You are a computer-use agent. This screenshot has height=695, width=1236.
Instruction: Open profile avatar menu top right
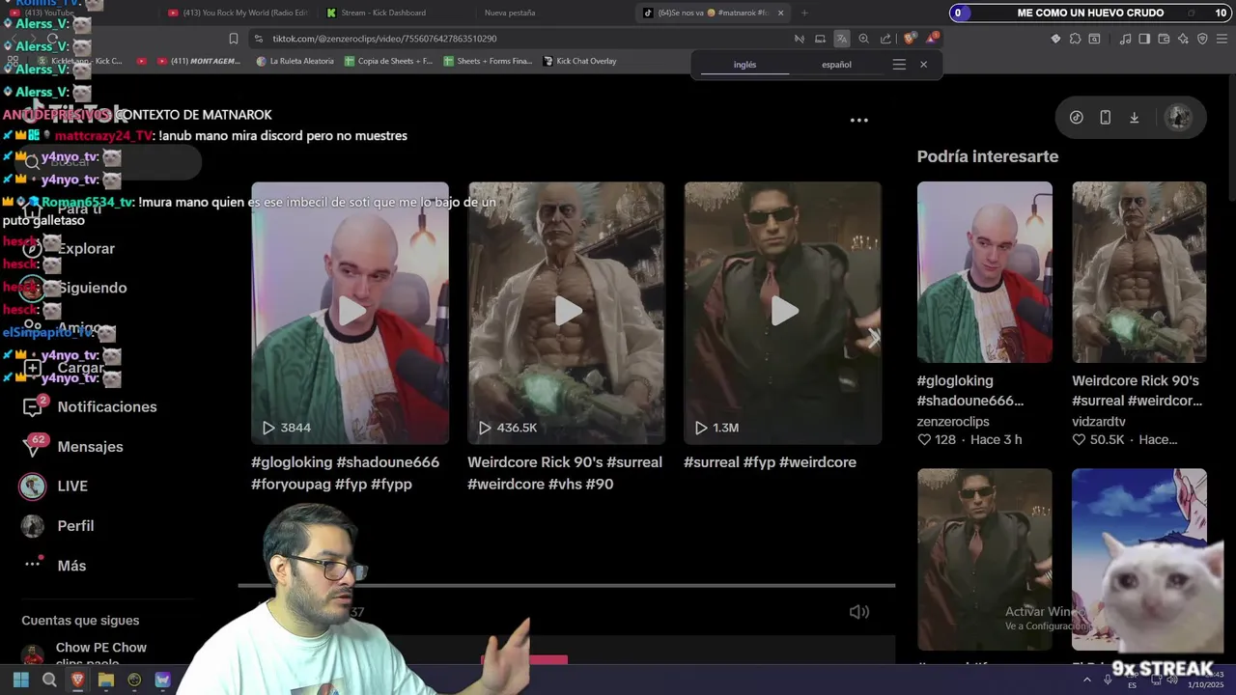click(1178, 117)
